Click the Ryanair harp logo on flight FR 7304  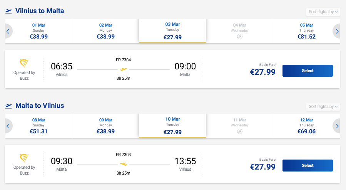[24, 63]
